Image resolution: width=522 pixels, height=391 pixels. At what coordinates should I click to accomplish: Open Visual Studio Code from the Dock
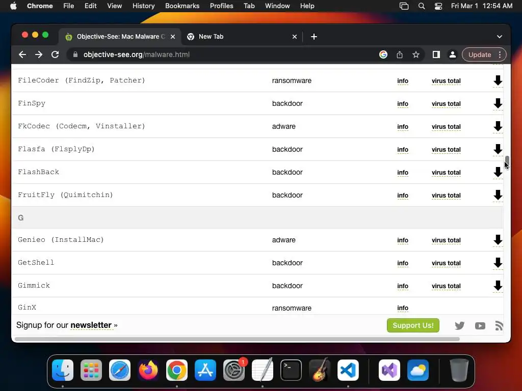348,370
